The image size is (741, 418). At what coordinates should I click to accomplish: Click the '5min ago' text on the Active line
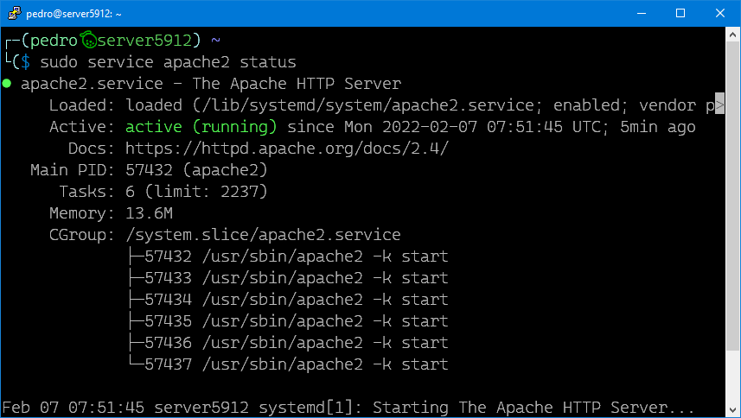pyautogui.click(x=658, y=127)
